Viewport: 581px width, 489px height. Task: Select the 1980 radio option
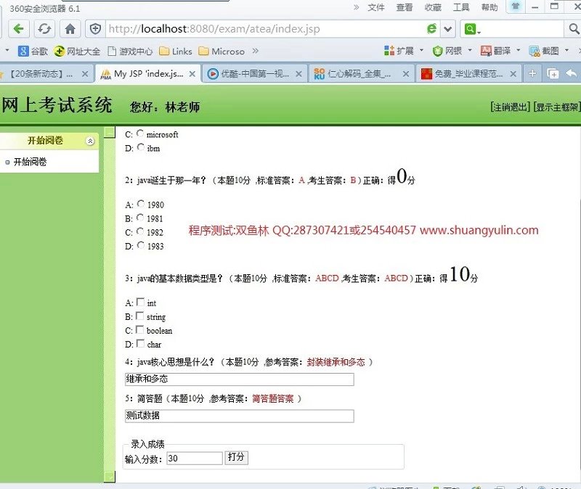(x=140, y=203)
